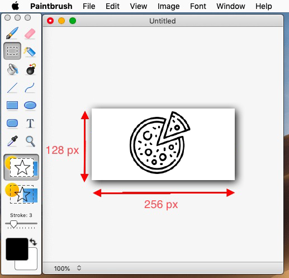Open the 100% zoom level dropdown
289x278 pixels.
(68, 268)
